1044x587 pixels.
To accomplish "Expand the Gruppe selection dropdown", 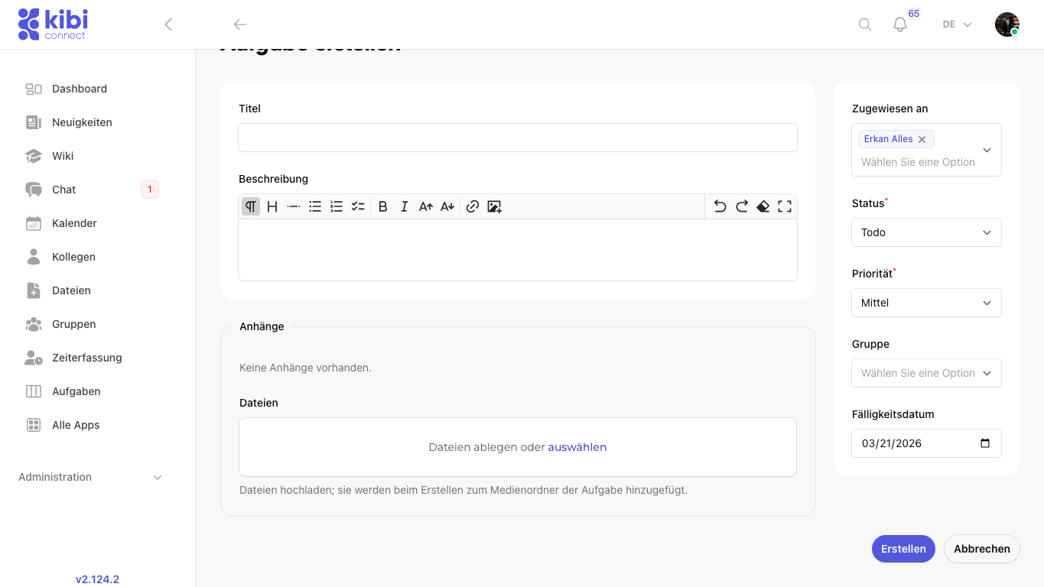I will pos(925,373).
